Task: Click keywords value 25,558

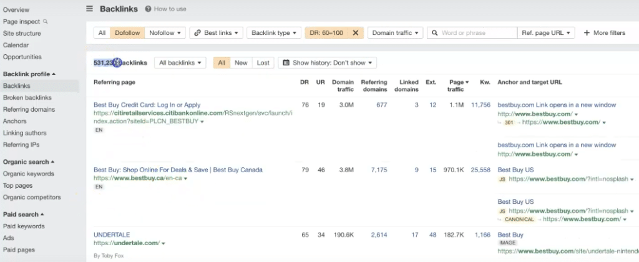Action: (x=481, y=170)
